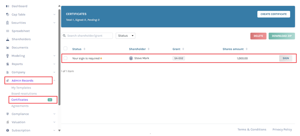This screenshot has width=300, height=136.
Task: Click the Modeling lightbulb icon
Action: click(8, 56)
